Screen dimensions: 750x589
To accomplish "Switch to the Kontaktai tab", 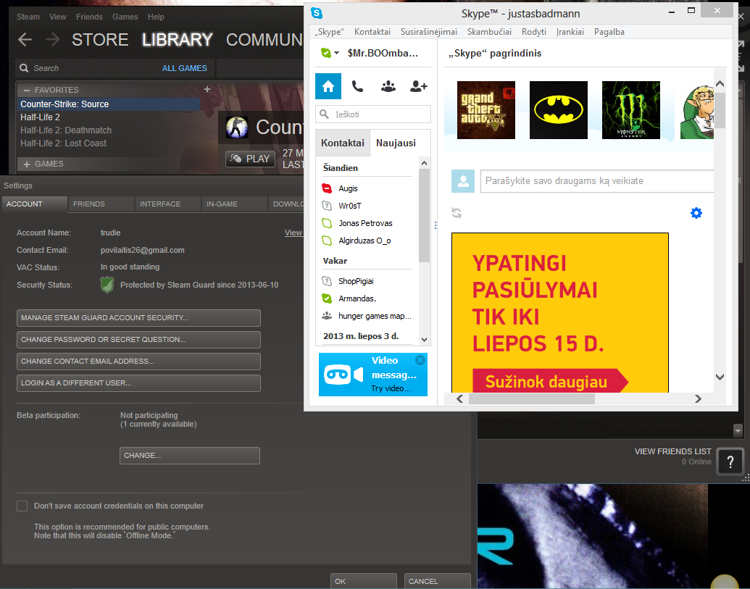I will 343,143.
